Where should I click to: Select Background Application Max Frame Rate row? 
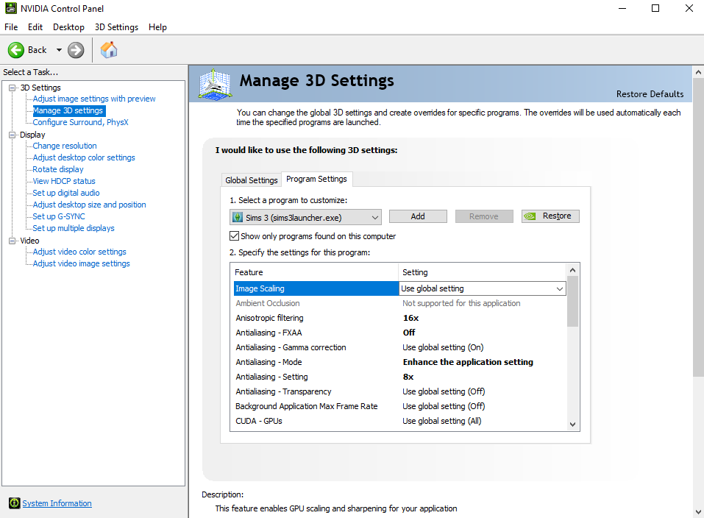pos(399,406)
